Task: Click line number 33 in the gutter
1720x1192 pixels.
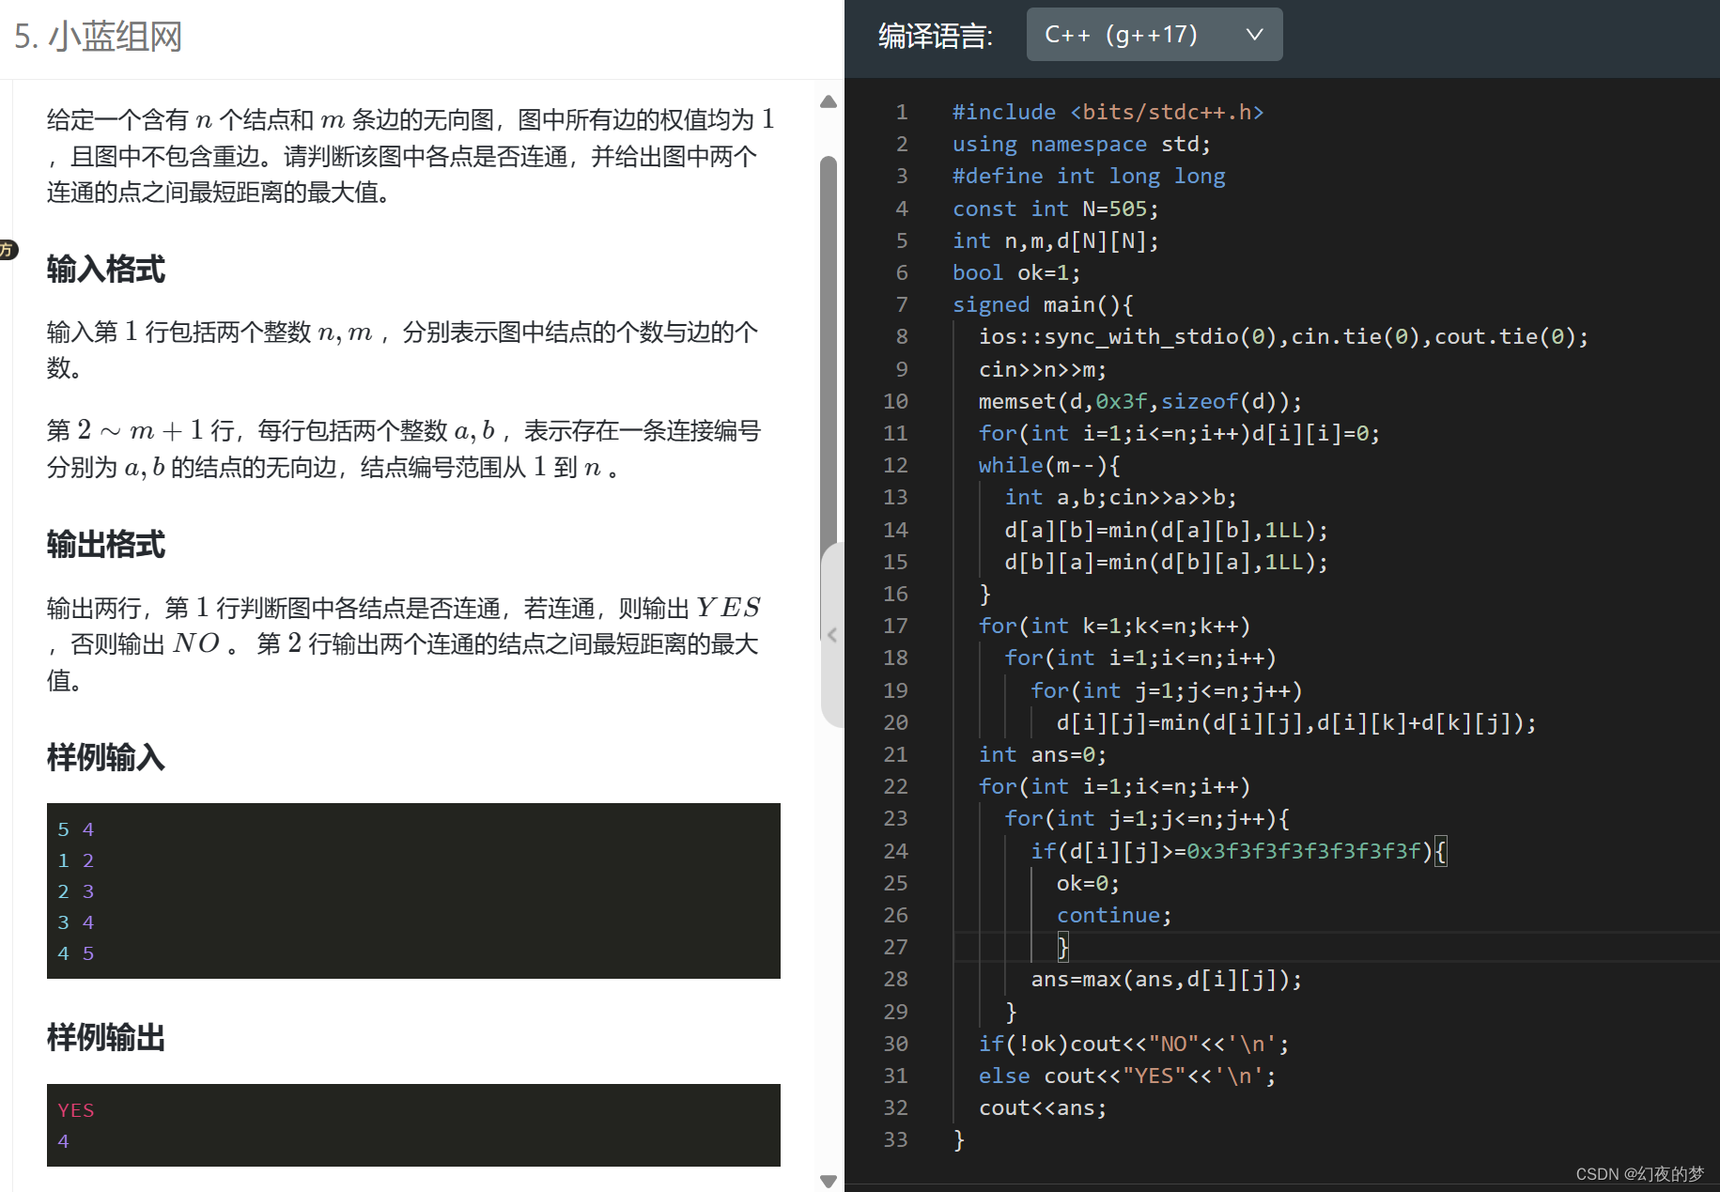Action: [x=895, y=1139]
